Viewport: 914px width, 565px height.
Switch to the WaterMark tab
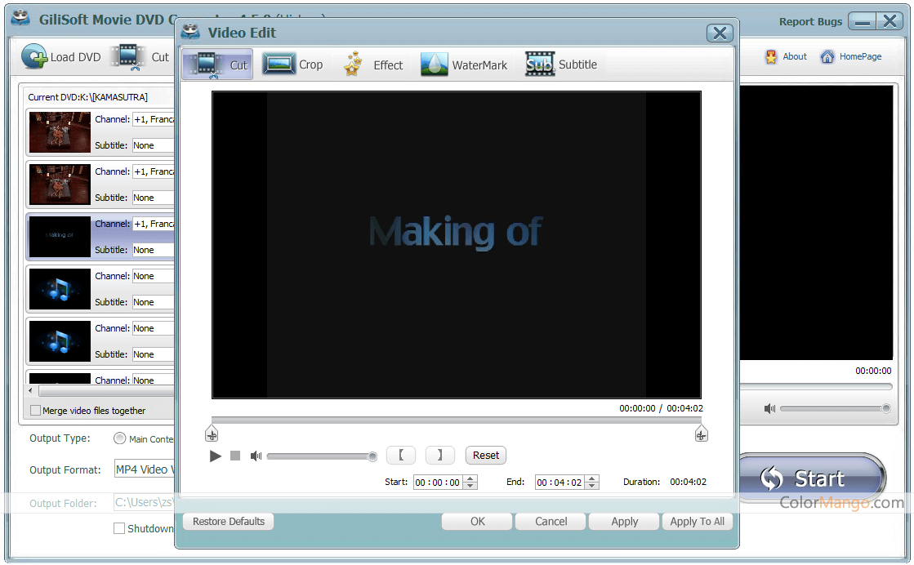[464, 65]
